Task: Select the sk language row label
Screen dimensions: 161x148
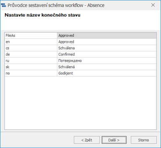Action: (31, 67)
